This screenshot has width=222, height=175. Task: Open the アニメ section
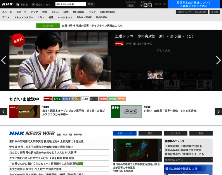click(x=6, y=17)
